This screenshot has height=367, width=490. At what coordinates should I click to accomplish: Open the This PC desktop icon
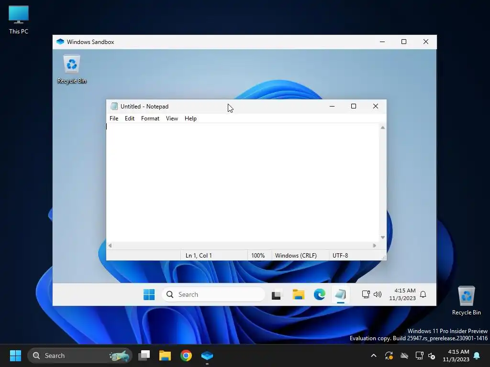[x=19, y=20]
